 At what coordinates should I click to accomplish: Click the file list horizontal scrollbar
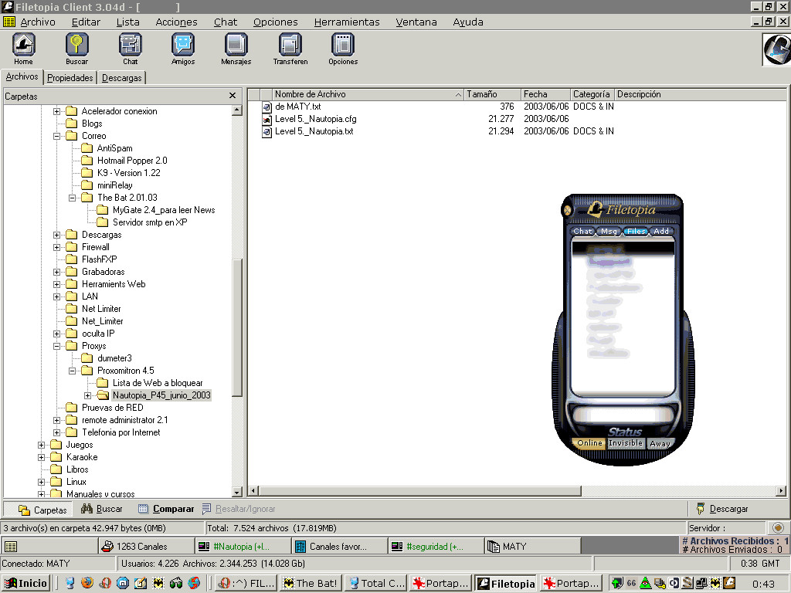click(x=419, y=490)
